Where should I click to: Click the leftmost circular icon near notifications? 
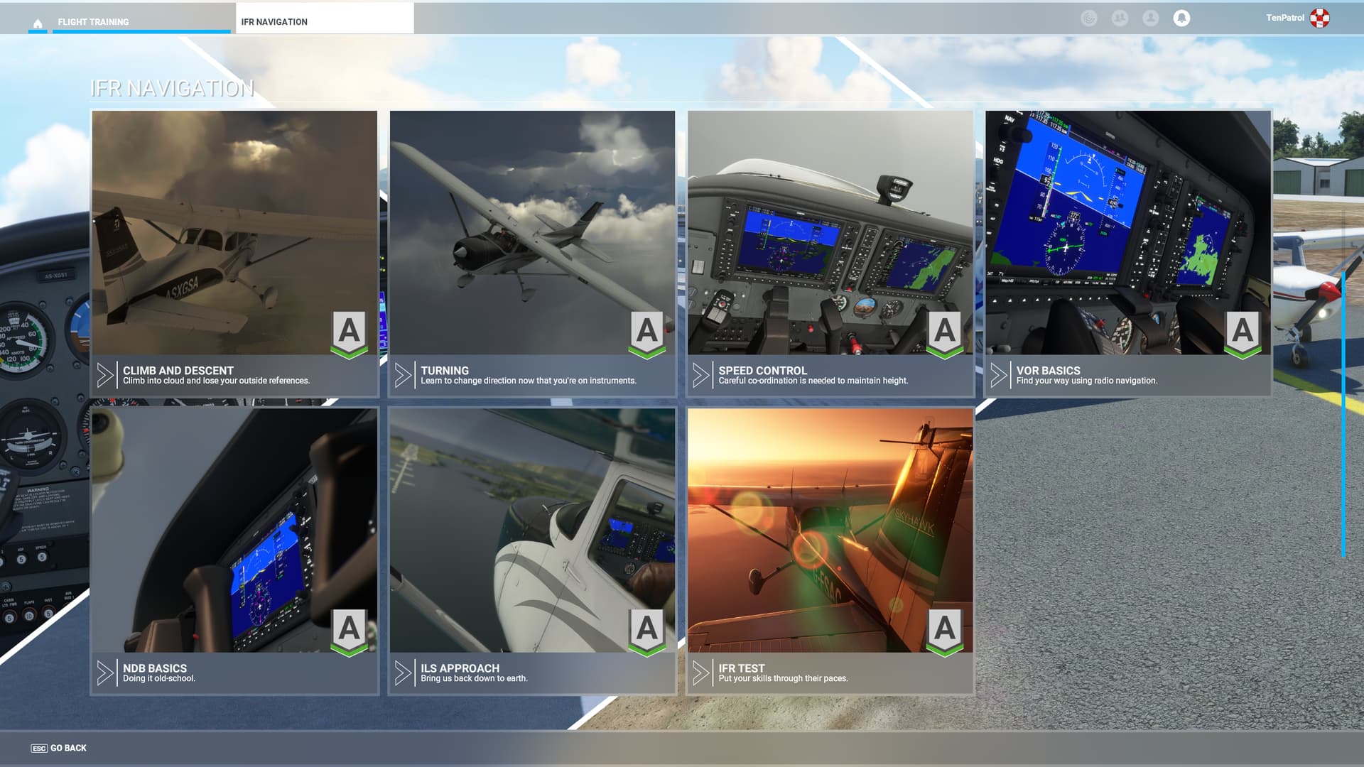pos(1089,18)
